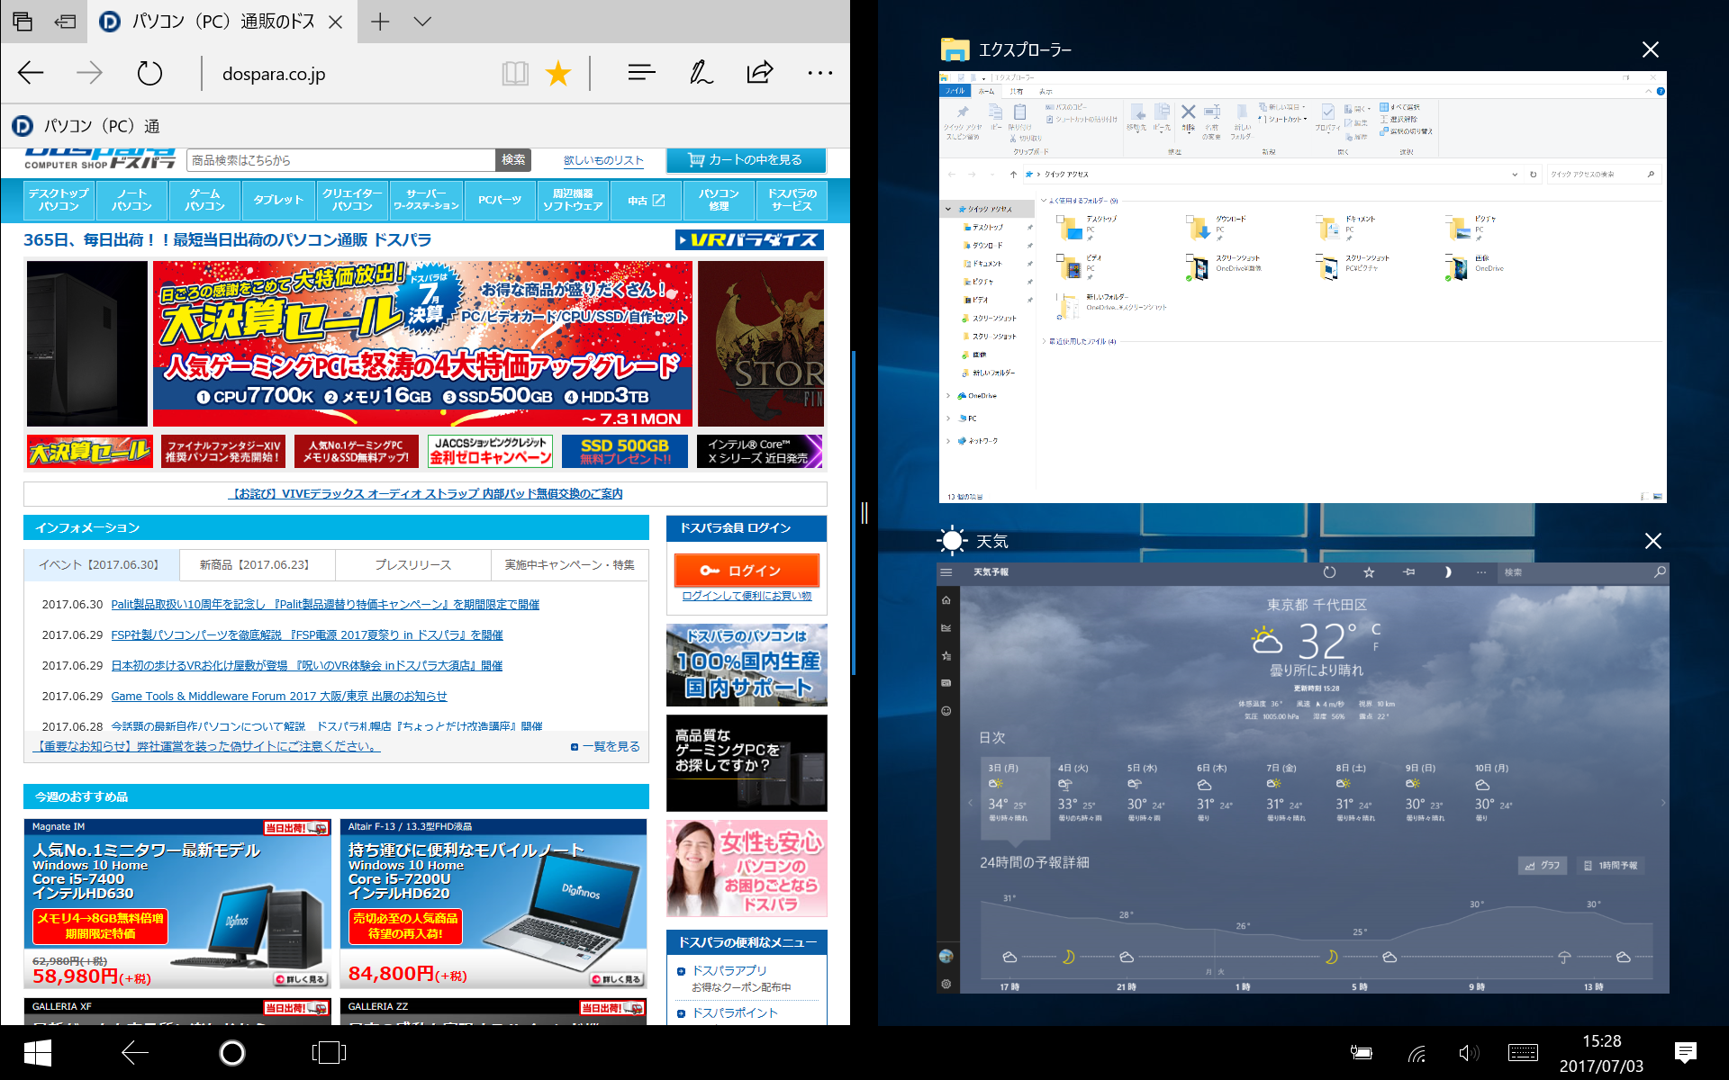This screenshot has height=1080, width=1729.
Task: Toggle the favorite star for dospara.co.jp in Edge
Action: pos(558,73)
